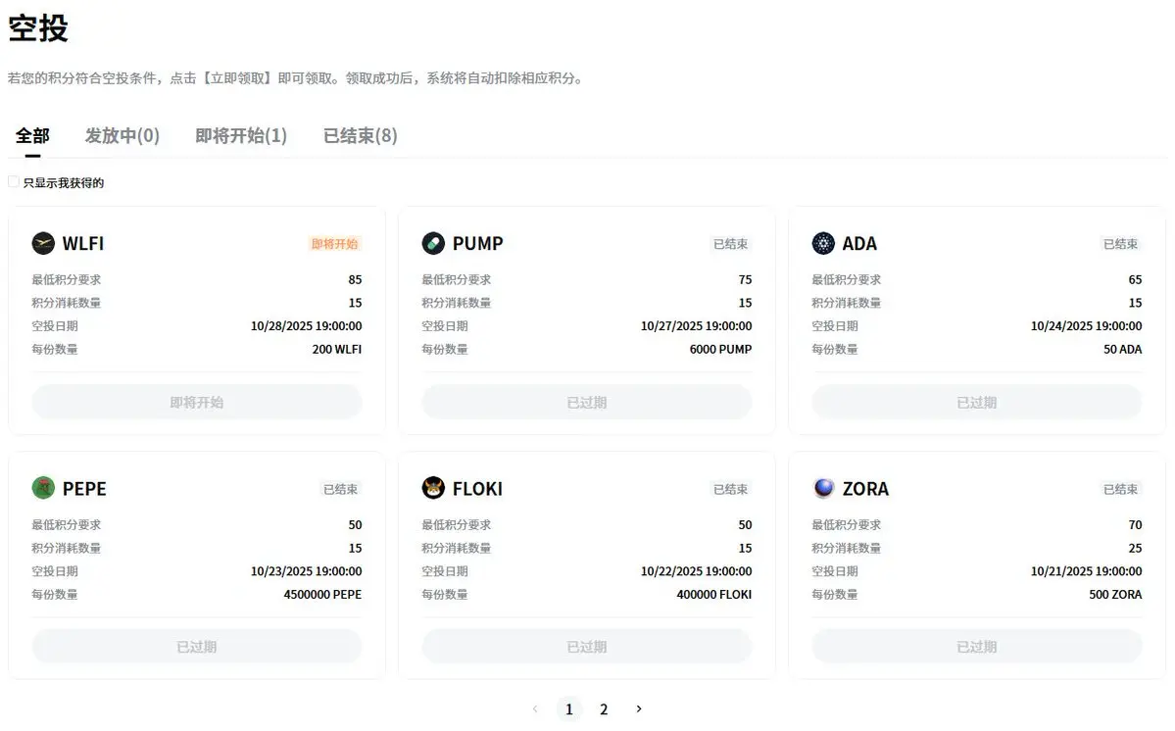
Task: Click the date 10/21/2025 19:00:00
Action: tap(1087, 570)
